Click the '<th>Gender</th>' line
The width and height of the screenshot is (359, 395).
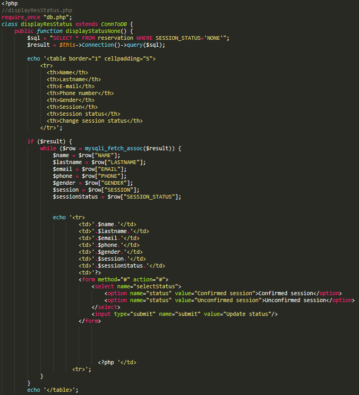click(71, 100)
